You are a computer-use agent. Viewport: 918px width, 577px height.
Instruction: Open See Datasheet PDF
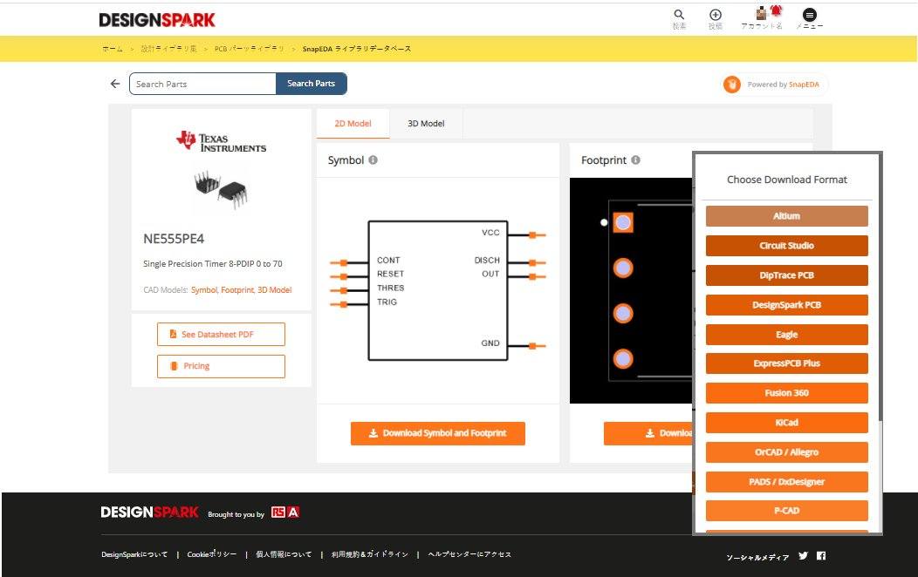221,335
